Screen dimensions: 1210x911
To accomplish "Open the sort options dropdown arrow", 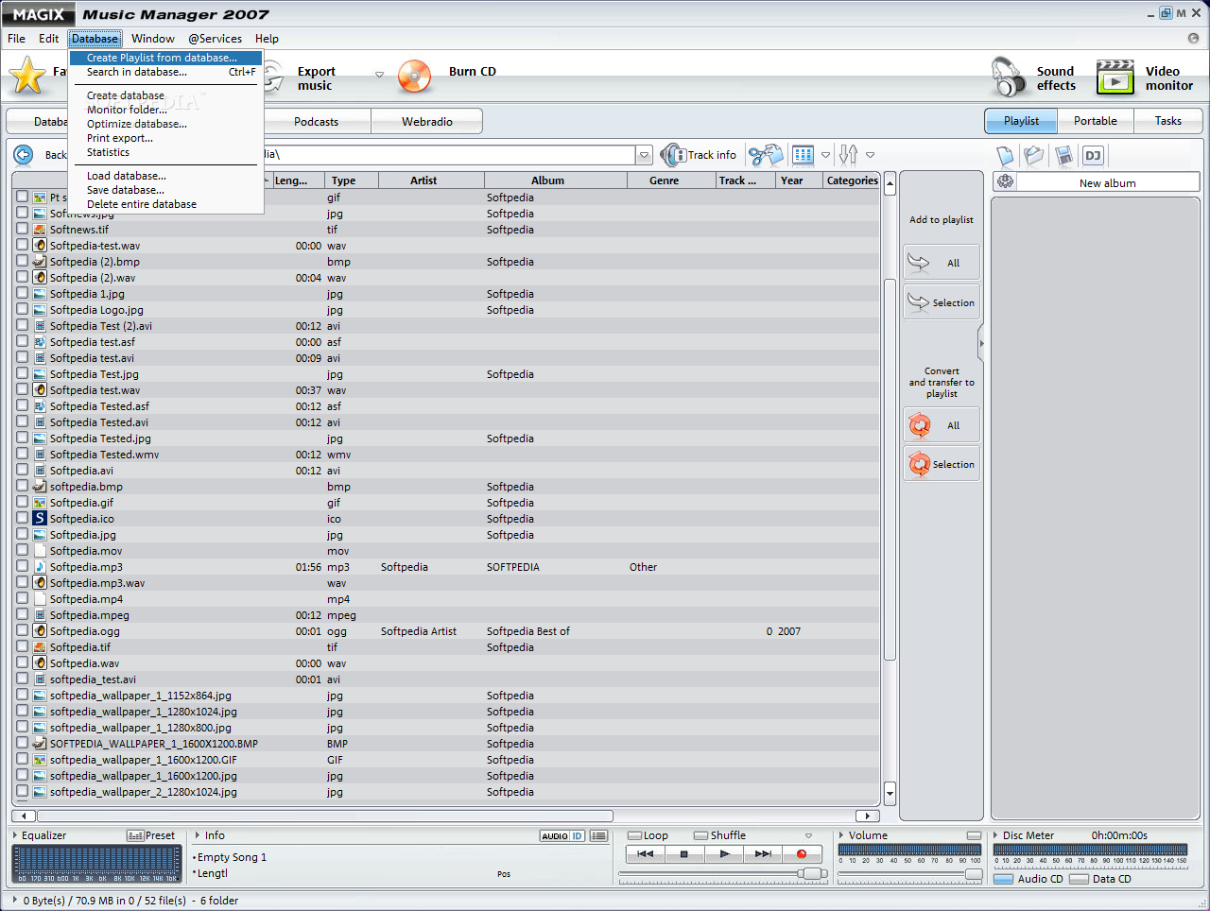I will coord(870,155).
